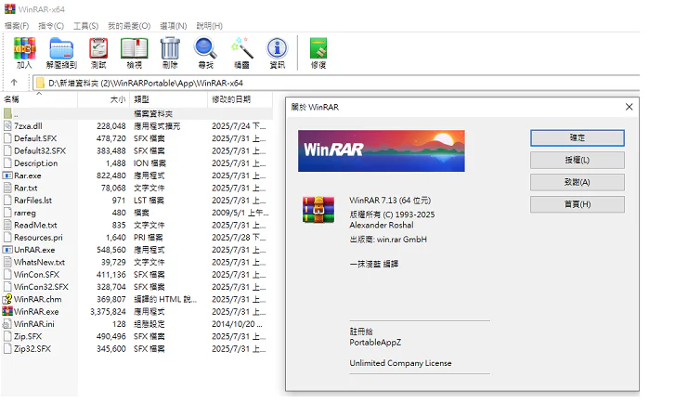Open the Help (說明(H)) menu
The height and width of the screenshot is (416, 675).
coord(209,26)
